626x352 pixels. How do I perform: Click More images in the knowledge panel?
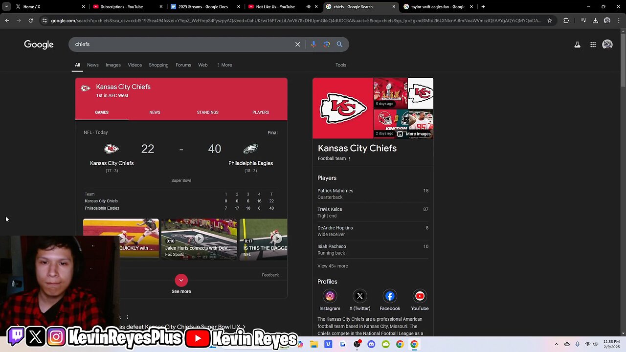pos(414,134)
